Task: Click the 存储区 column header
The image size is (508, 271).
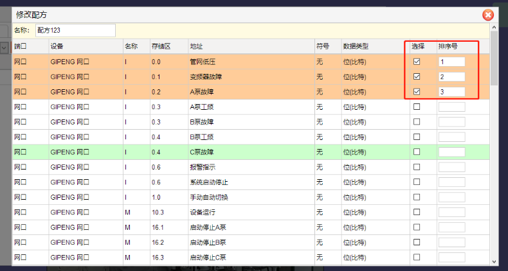Action: click(x=161, y=47)
